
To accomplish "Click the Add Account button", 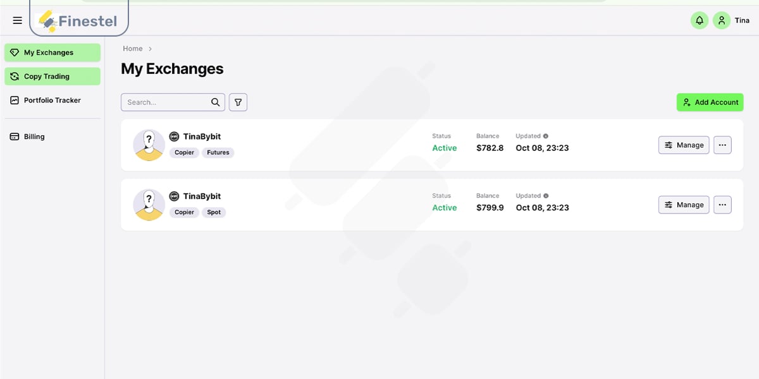I will [x=710, y=102].
